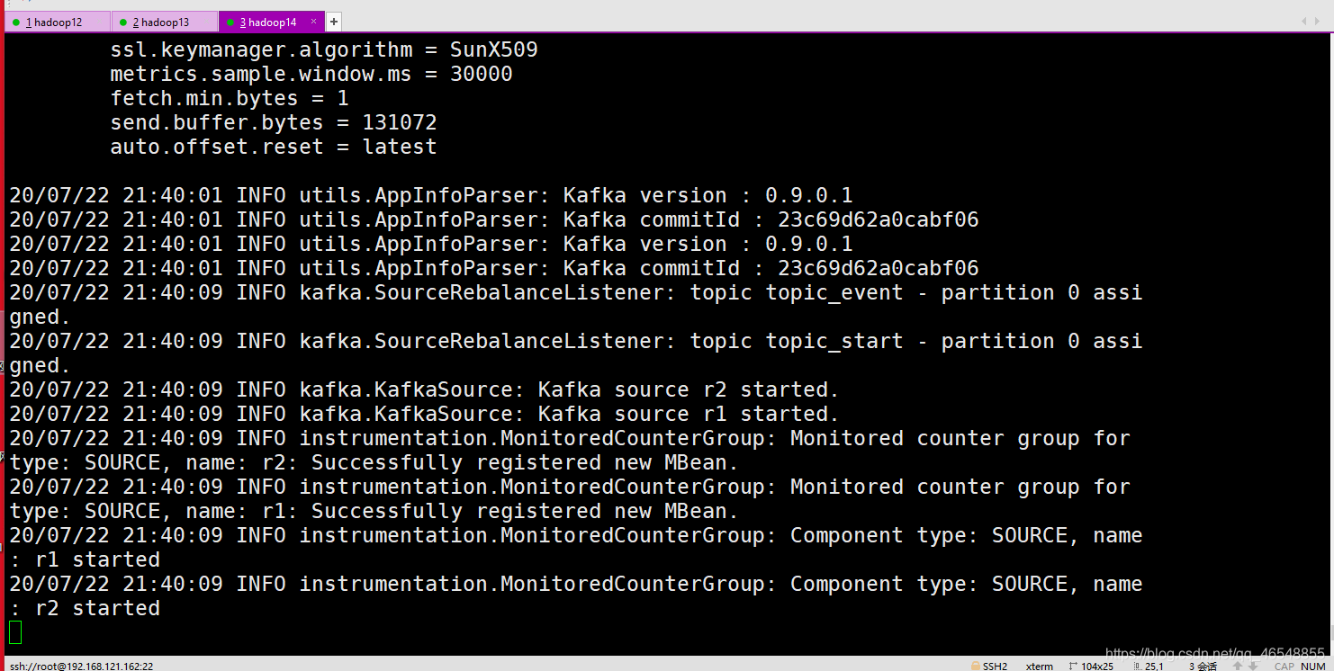Click the first Kafka version : 0.9.0.1 line
This screenshot has height=671, width=1334.
click(x=431, y=195)
